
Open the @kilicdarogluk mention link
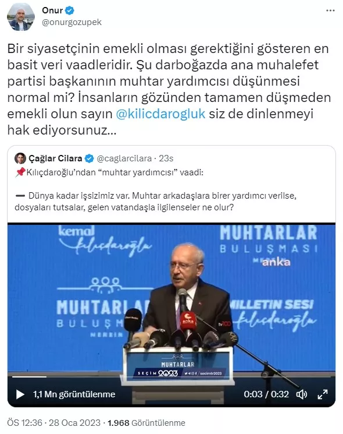pos(160,114)
